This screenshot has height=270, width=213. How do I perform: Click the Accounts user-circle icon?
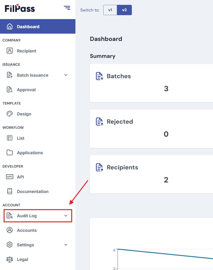coord(10,230)
